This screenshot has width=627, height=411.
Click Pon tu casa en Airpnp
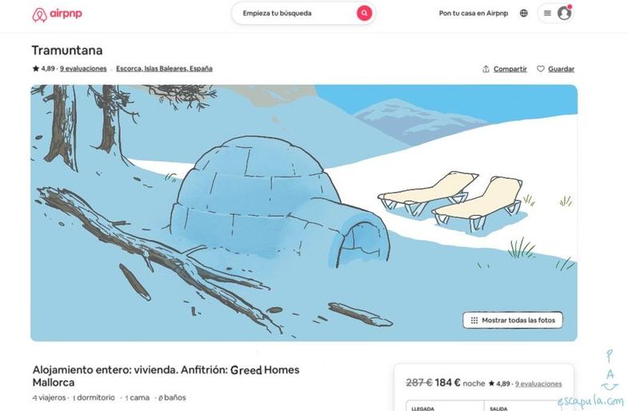pos(474,14)
